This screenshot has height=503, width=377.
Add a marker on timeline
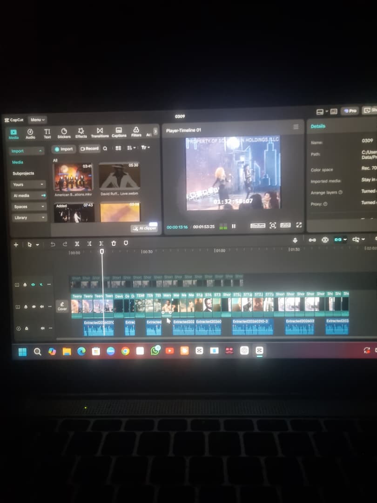click(126, 243)
